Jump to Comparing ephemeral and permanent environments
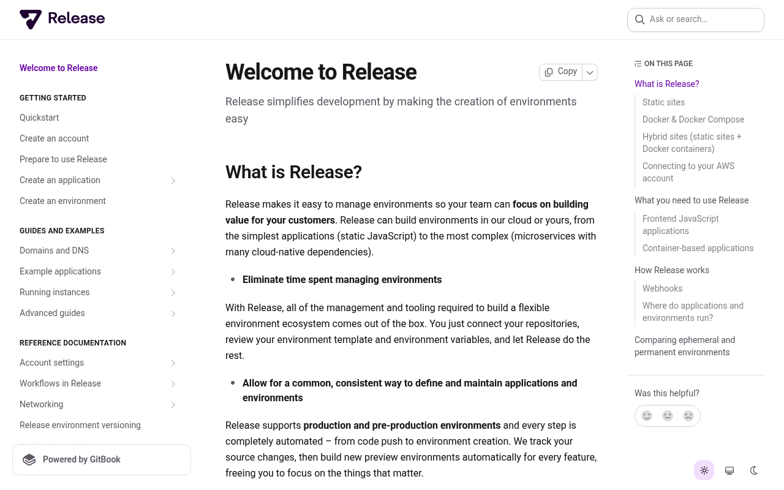 [685, 346]
